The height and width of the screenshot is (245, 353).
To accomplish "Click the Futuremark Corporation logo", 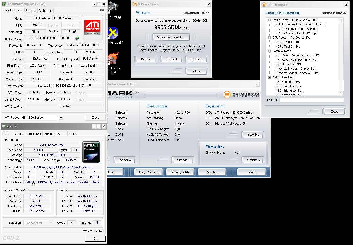I will point(242,94).
